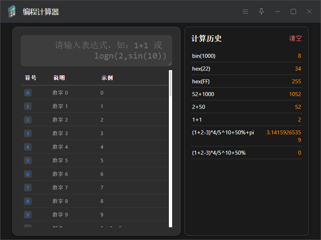Click the 说明 column header
The width and height of the screenshot is (321, 240).
pos(59,78)
